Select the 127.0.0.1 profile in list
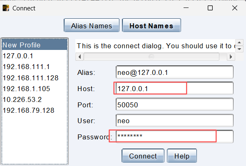 (35, 56)
